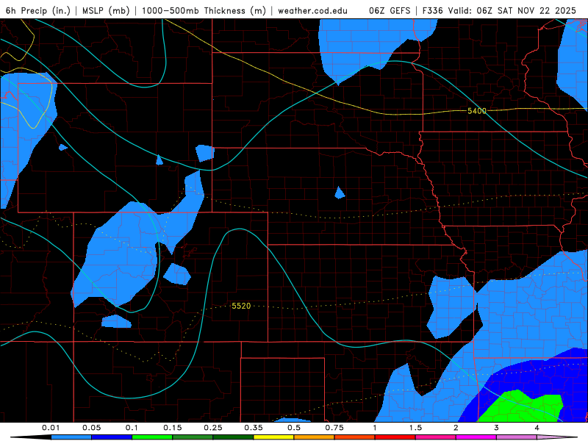
Task: Click the weather.cod.edu site text
Action: pyautogui.click(x=312, y=10)
